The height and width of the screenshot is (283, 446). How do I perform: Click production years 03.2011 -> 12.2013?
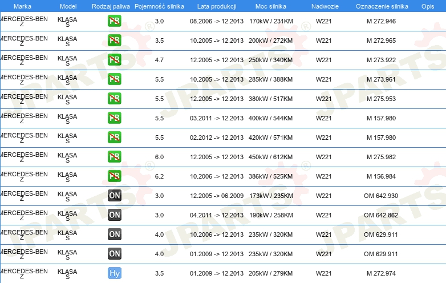(217, 118)
